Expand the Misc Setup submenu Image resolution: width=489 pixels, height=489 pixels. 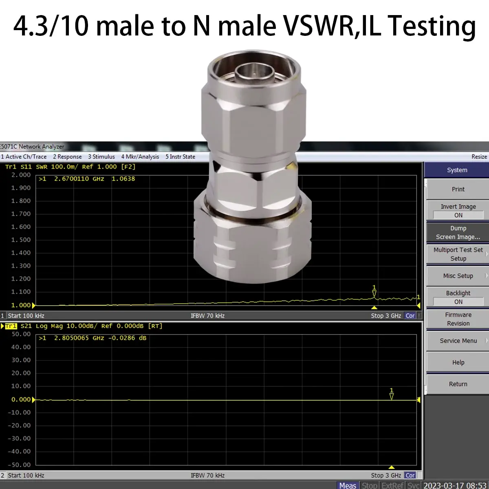[x=458, y=276]
